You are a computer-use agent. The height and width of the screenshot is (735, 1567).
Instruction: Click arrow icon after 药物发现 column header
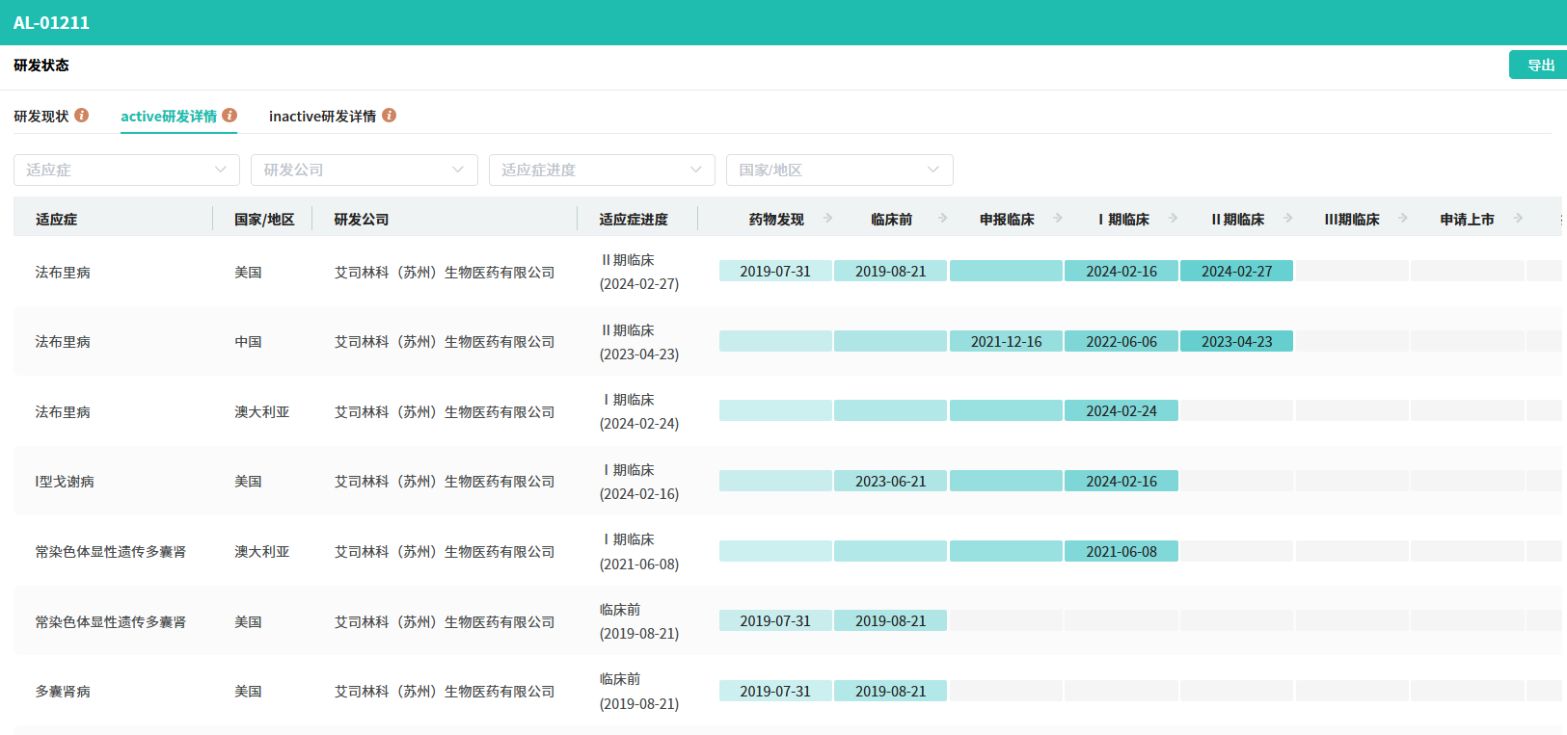[827, 219]
